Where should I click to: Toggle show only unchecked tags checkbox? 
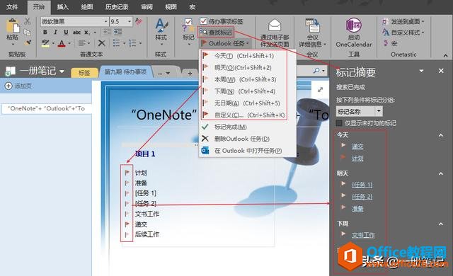tap(339, 123)
